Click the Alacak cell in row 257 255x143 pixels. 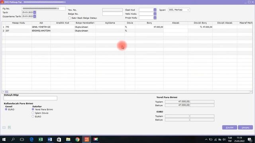click(176, 31)
